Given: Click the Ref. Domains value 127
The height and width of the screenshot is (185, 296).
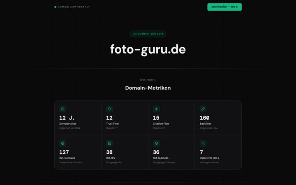Looking at the screenshot, I should [x=64, y=152].
